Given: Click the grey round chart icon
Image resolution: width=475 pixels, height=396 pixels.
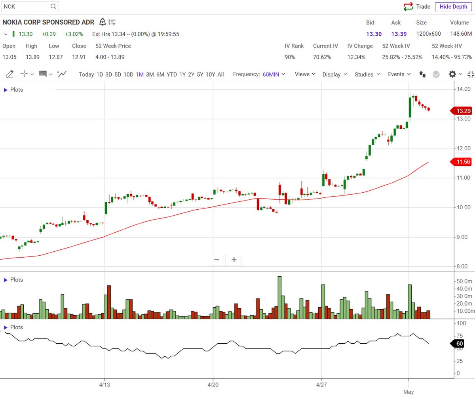Looking at the screenshot, I should point(436,75).
